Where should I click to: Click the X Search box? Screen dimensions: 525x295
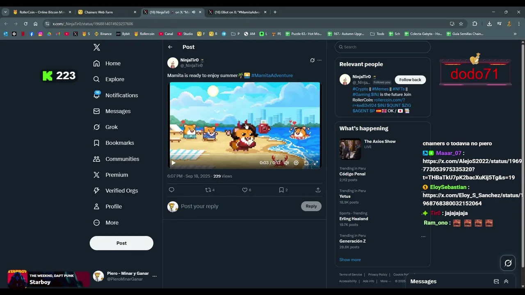tap(383, 47)
